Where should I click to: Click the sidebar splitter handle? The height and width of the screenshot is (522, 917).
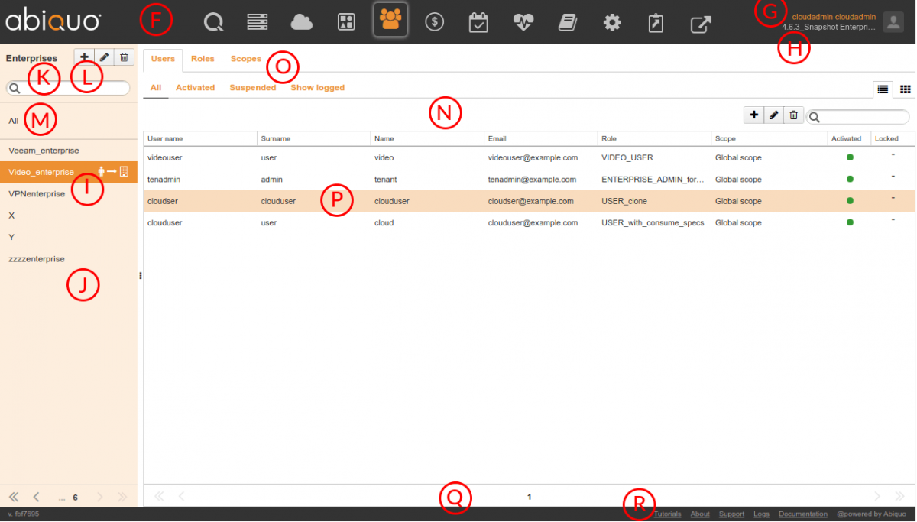(x=141, y=276)
